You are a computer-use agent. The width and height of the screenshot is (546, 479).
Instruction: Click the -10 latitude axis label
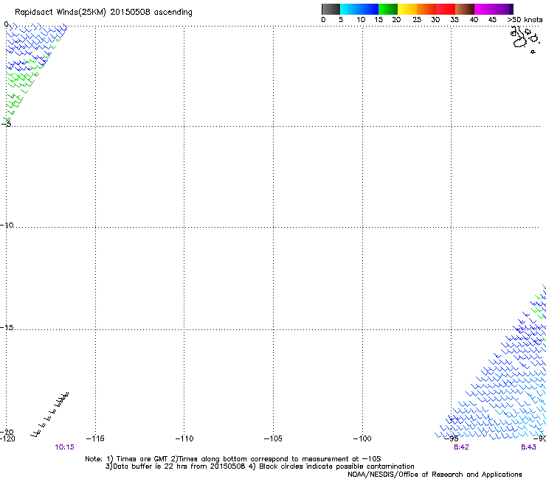coord(7,225)
